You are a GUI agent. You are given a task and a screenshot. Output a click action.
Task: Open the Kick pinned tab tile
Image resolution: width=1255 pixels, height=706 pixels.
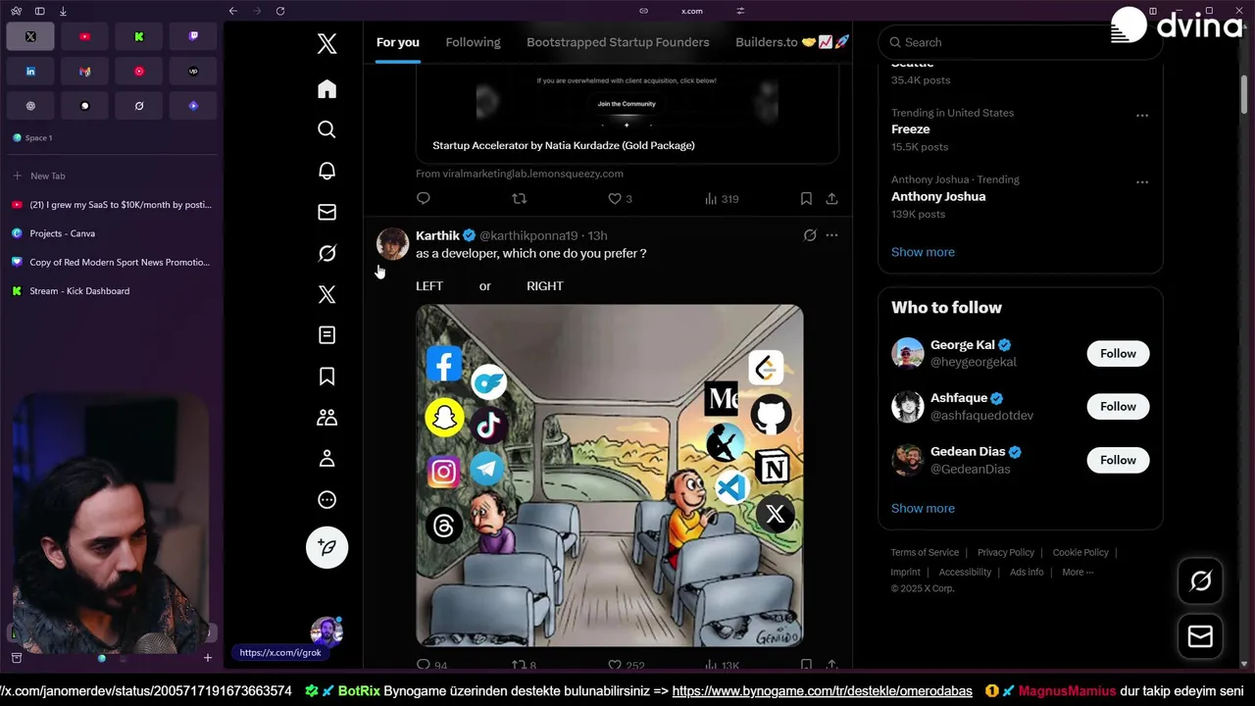tap(139, 36)
